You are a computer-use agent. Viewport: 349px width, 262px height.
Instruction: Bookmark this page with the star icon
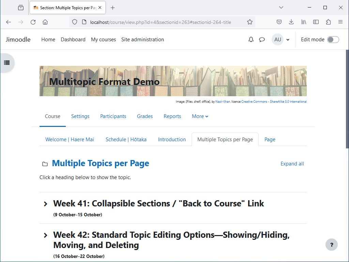pyautogui.click(x=250, y=22)
